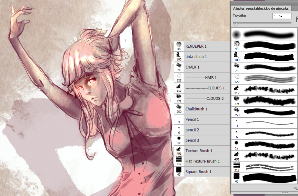Click the Pencil 1 brush name
Image resolution: width=298 pixels, height=196 pixels.
pyautogui.click(x=192, y=119)
